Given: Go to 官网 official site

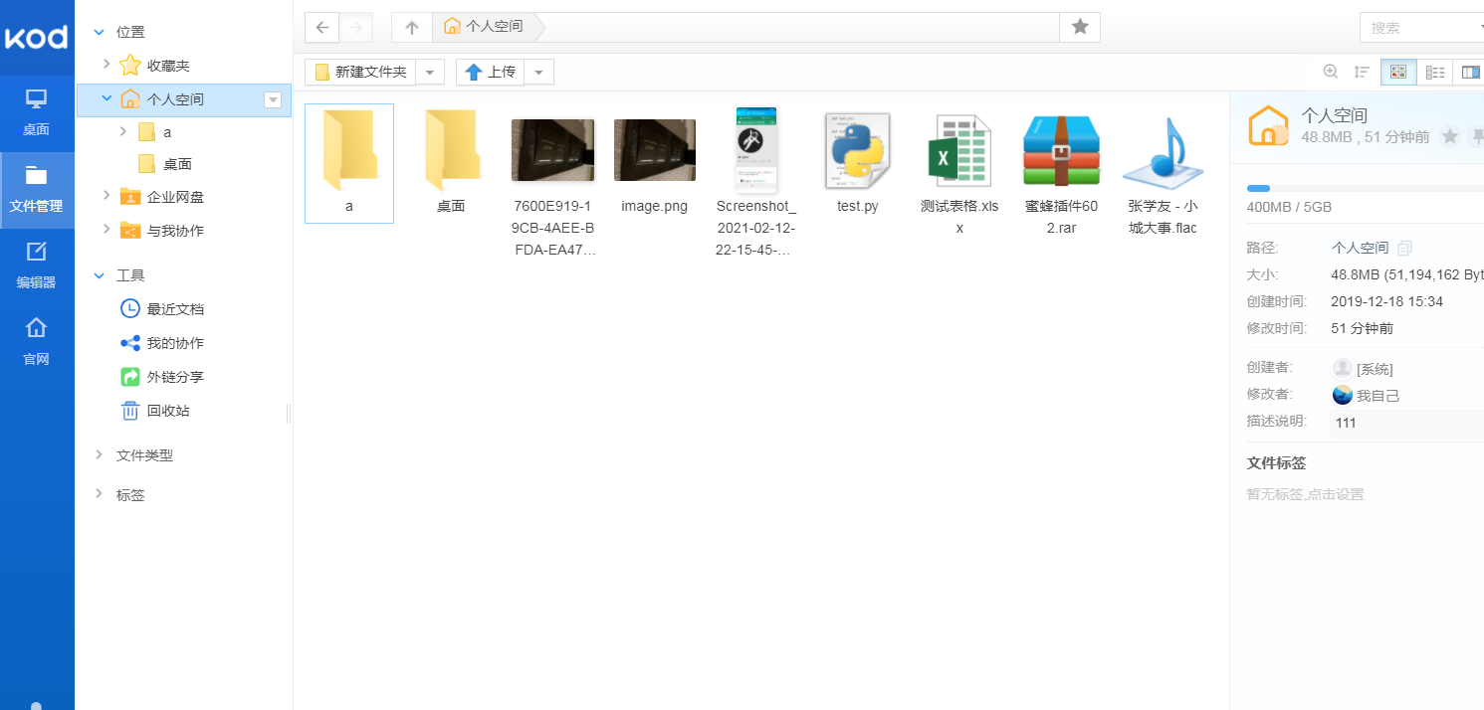Looking at the screenshot, I should (37, 343).
